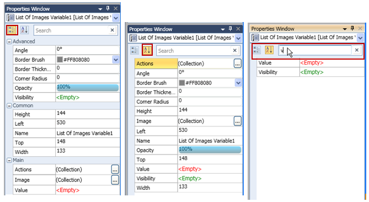Open Image collection editor in left panel

115,180
